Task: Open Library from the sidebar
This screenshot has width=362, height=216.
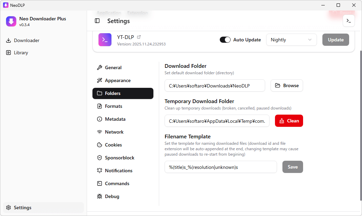Action: [x=21, y=53]
